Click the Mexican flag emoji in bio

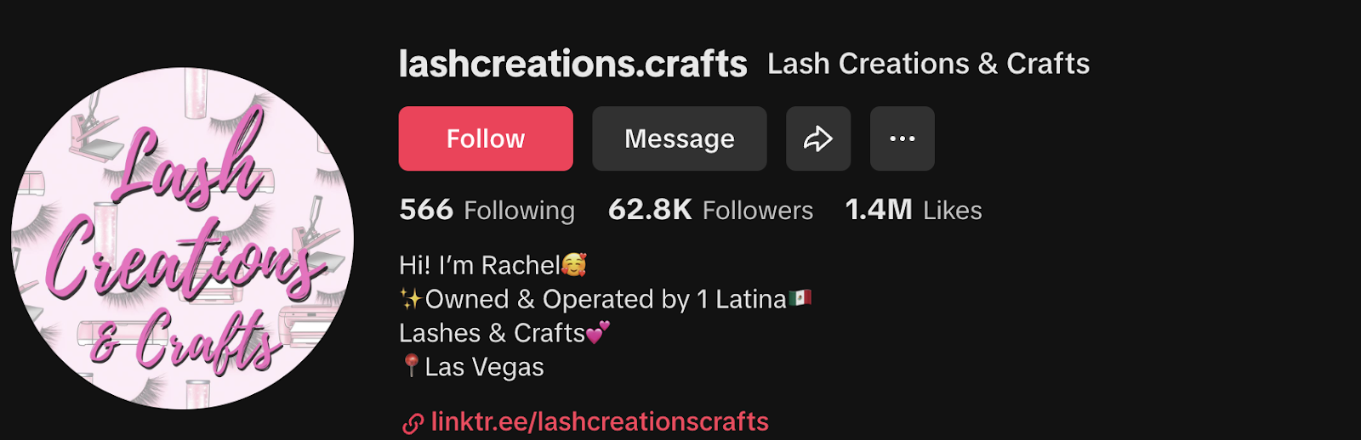(x=800, y=298)
